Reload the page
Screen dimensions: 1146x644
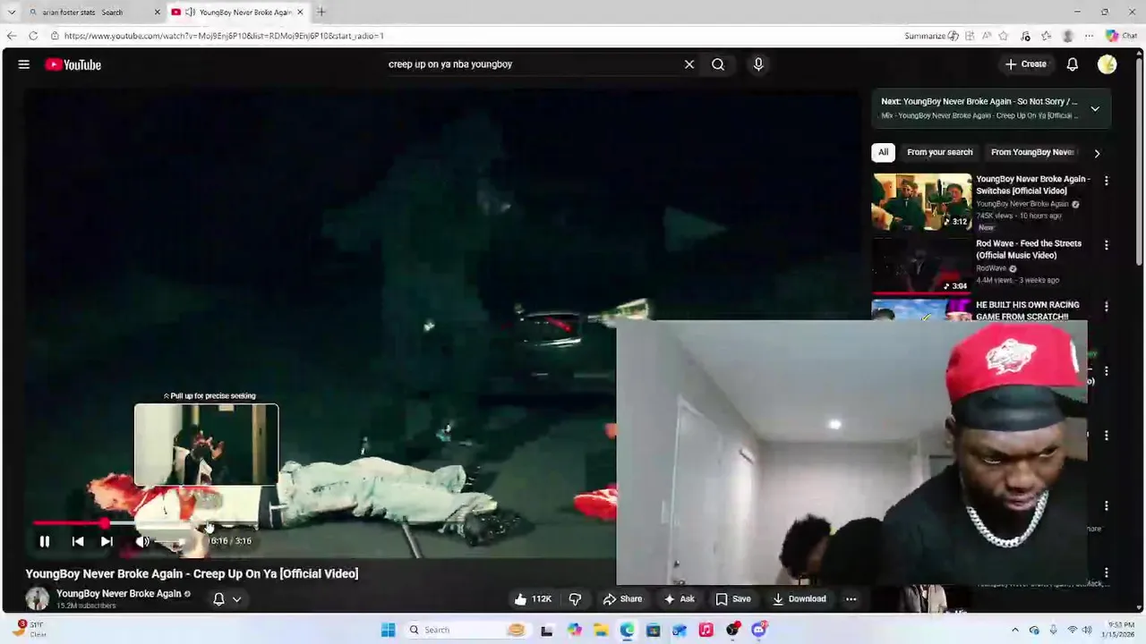[x=33, y=36]
